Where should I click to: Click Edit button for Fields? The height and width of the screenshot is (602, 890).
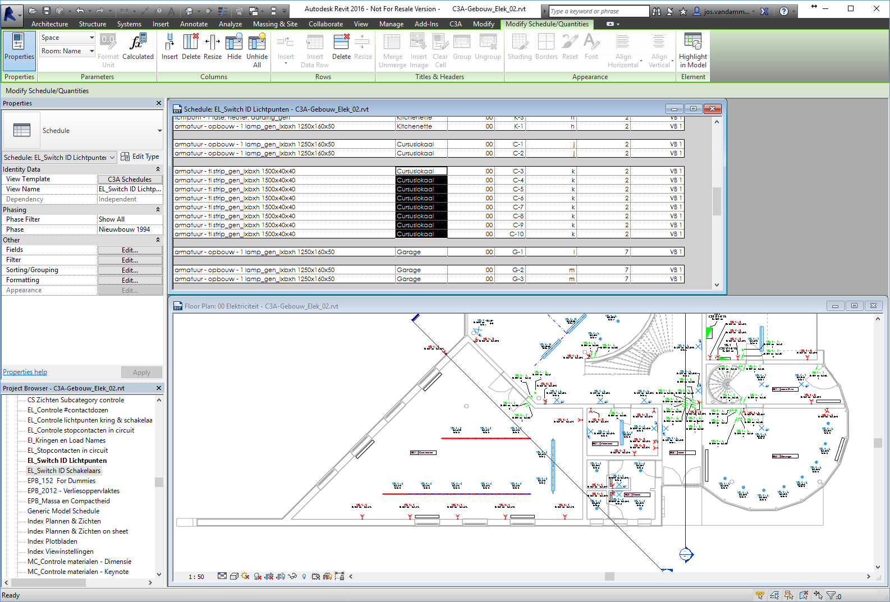[x=130, y=250]
